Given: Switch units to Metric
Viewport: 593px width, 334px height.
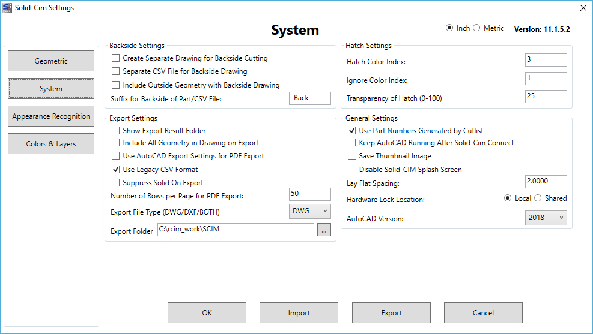Looking at the screenshot, I should (476, 28).
